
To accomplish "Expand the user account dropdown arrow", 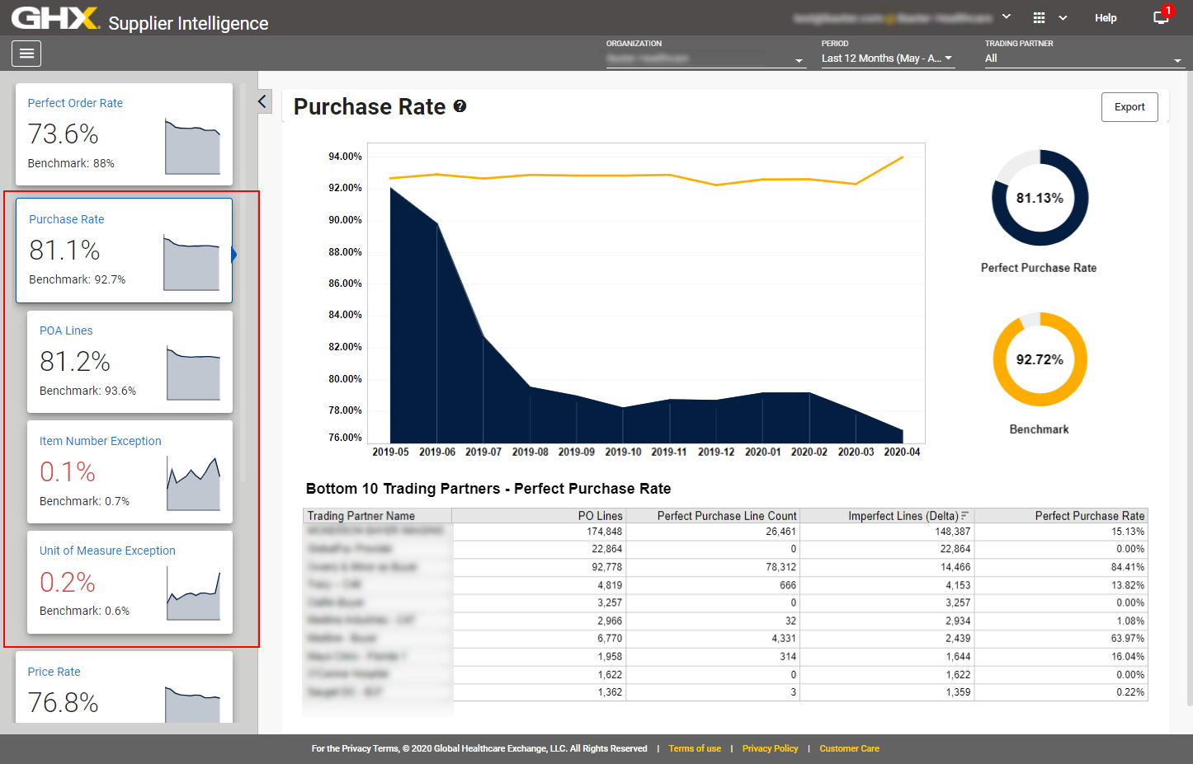I will 1007,16.
